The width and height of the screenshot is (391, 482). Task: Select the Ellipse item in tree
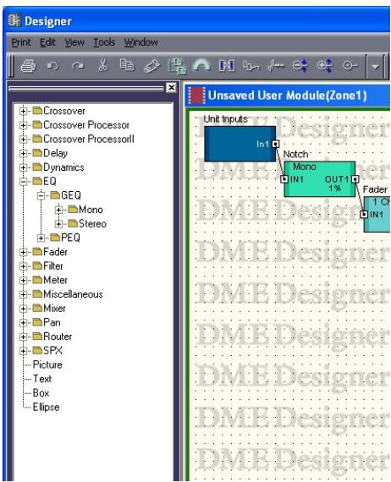click(47, 408)
